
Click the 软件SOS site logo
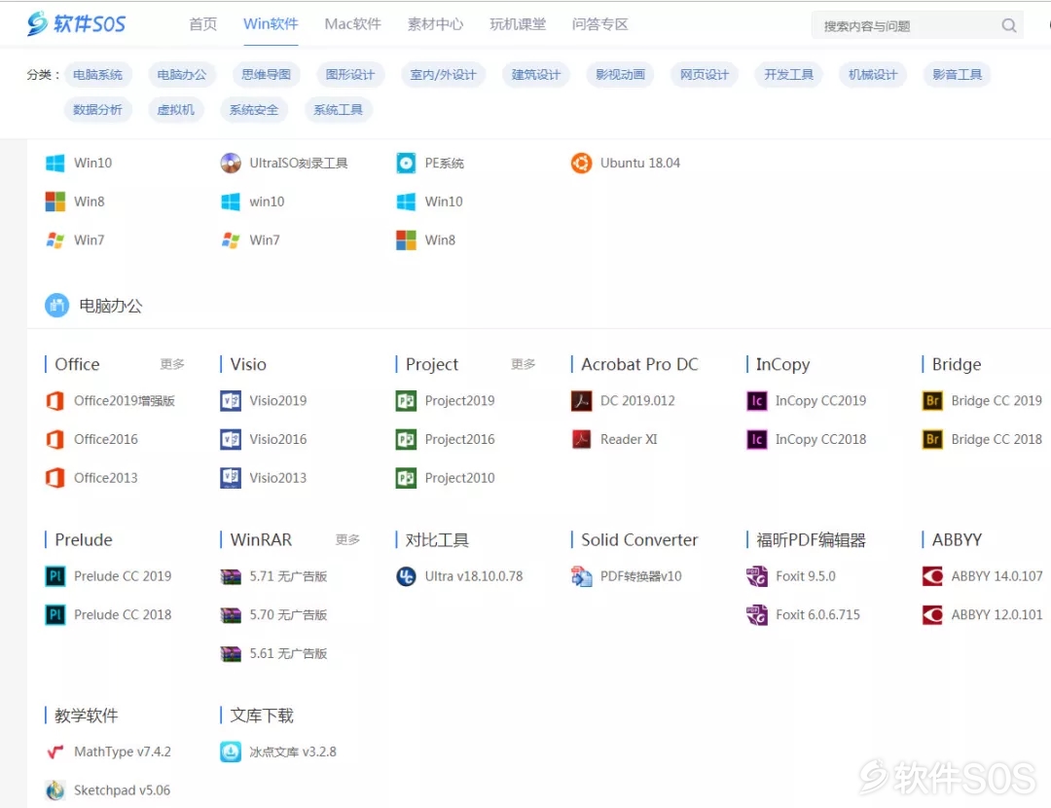coord(76,23)
